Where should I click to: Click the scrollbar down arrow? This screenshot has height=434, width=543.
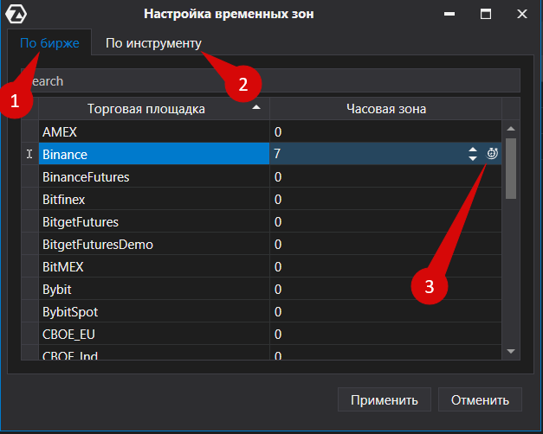[x=511, y=351]
